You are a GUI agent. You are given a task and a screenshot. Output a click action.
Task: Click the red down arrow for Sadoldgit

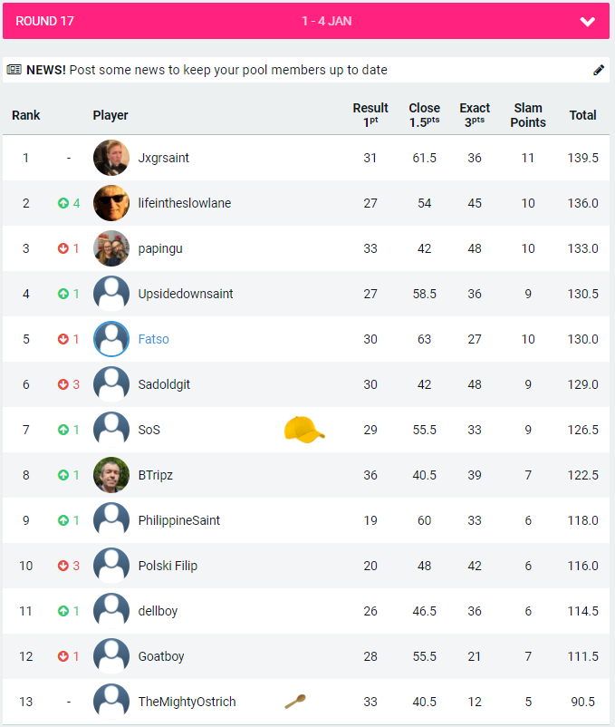point(63,384)
